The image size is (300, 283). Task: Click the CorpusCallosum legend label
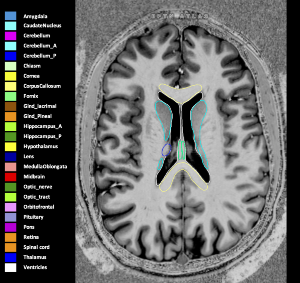click(x=42, y=86)
